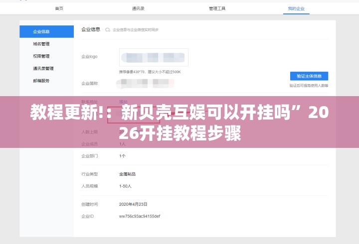
Task: Click the 验证主体信息 button
Action: (x=309, y=76)
